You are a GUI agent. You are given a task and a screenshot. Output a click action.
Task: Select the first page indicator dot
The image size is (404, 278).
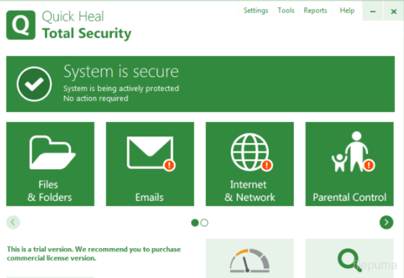(x=195, y=222)
